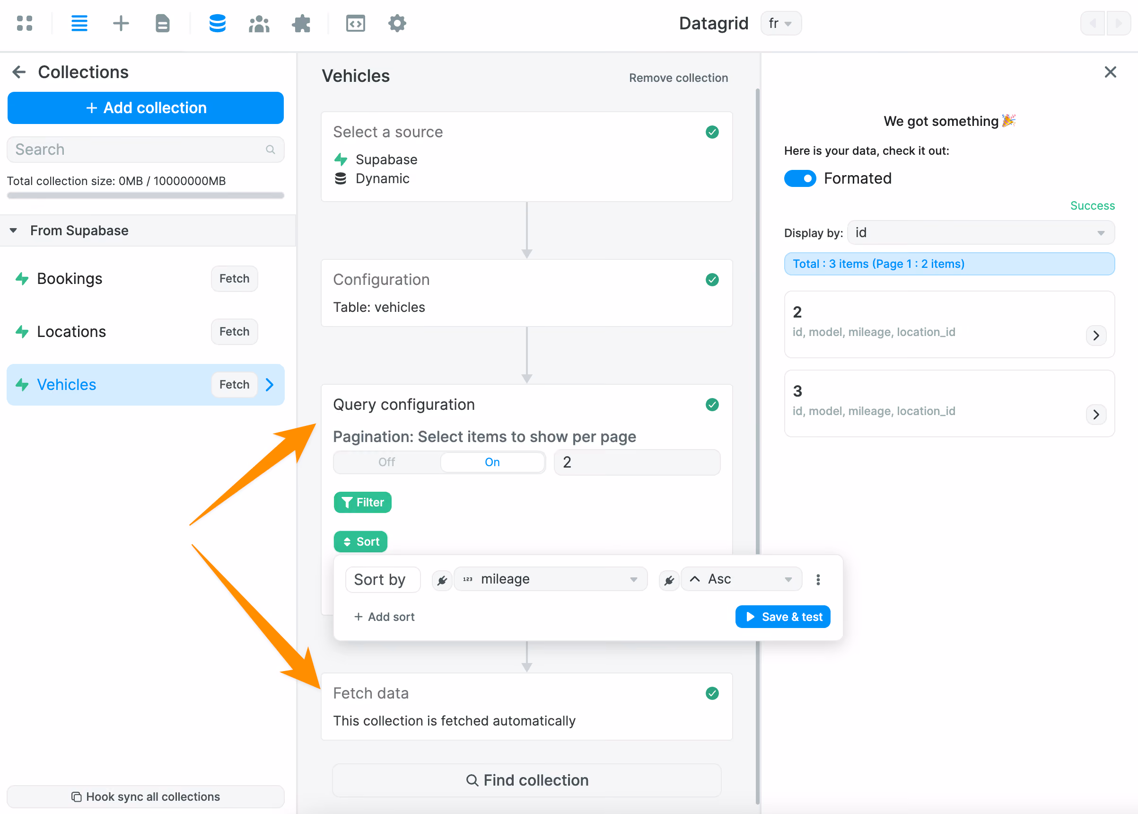Click the redo right arrow

(1118, 24)
